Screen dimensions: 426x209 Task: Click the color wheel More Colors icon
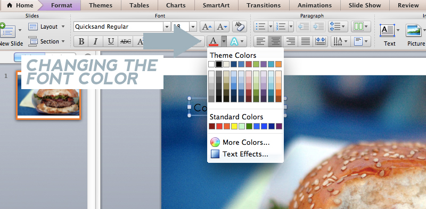click(215, 142)
